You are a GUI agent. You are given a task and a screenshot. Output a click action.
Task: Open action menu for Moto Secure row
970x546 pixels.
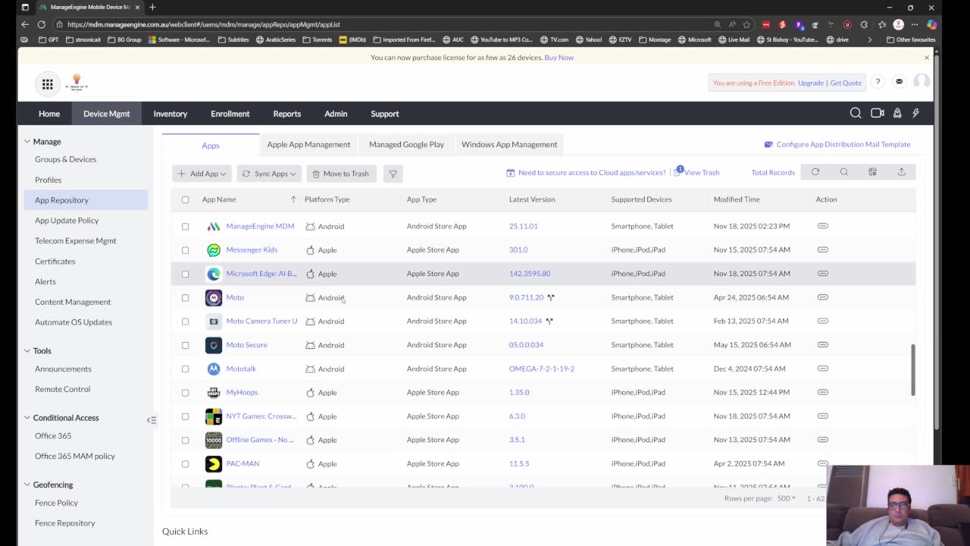(x=823, y=345)
